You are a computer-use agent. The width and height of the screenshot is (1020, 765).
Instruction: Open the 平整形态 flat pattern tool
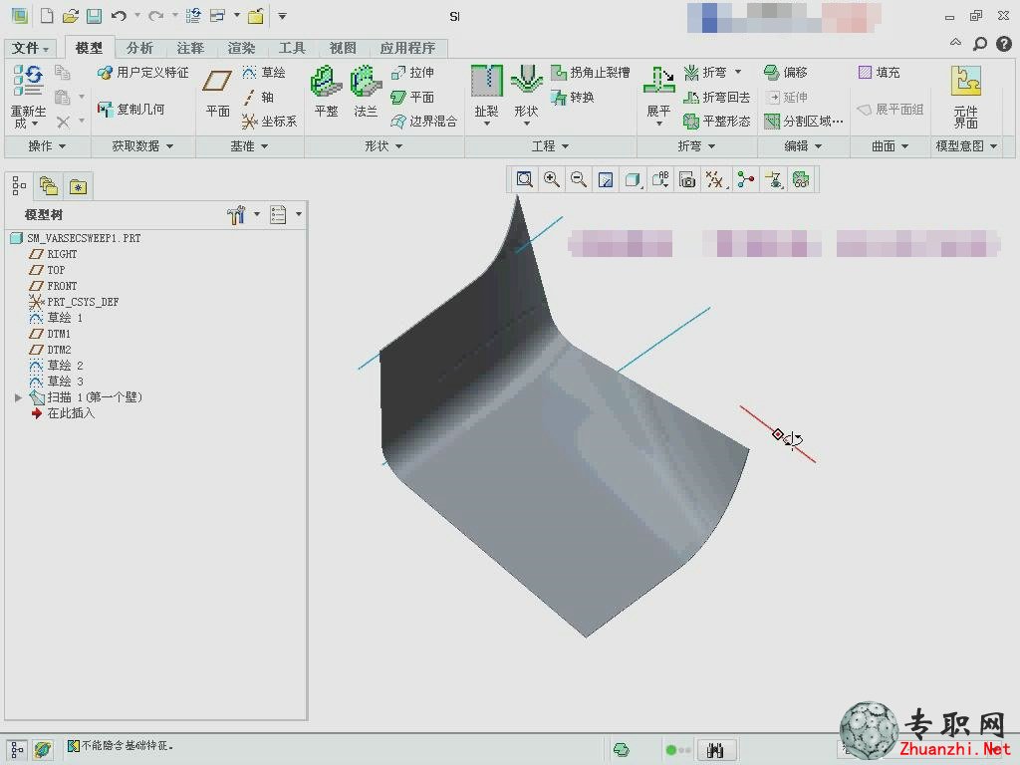717,121
